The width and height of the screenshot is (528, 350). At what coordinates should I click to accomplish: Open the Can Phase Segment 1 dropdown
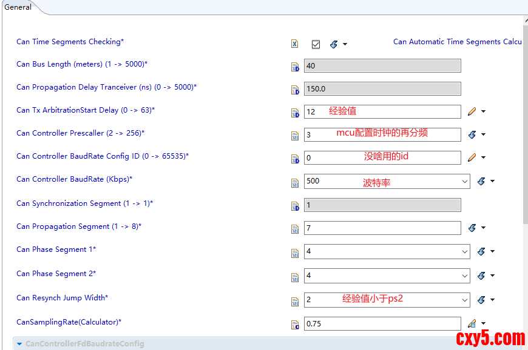click(x=464, y=251)
